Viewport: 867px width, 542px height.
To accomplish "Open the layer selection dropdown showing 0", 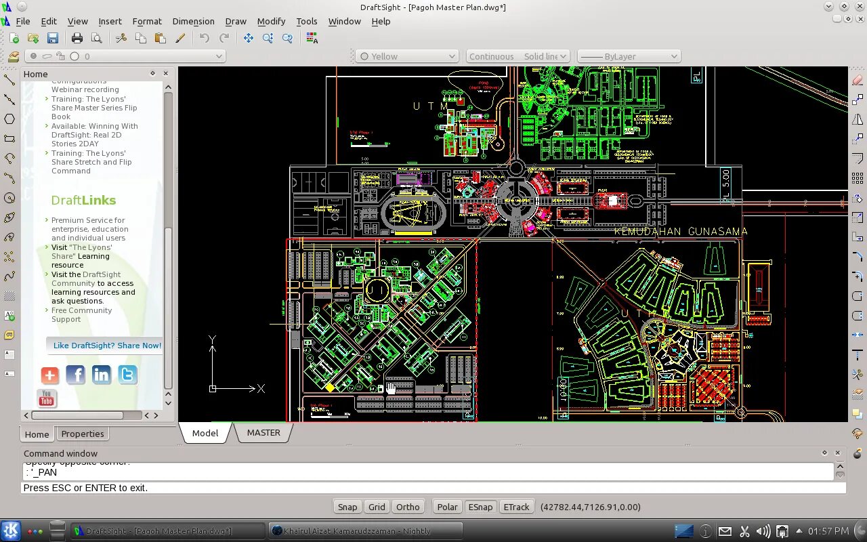I will [125, 56].
